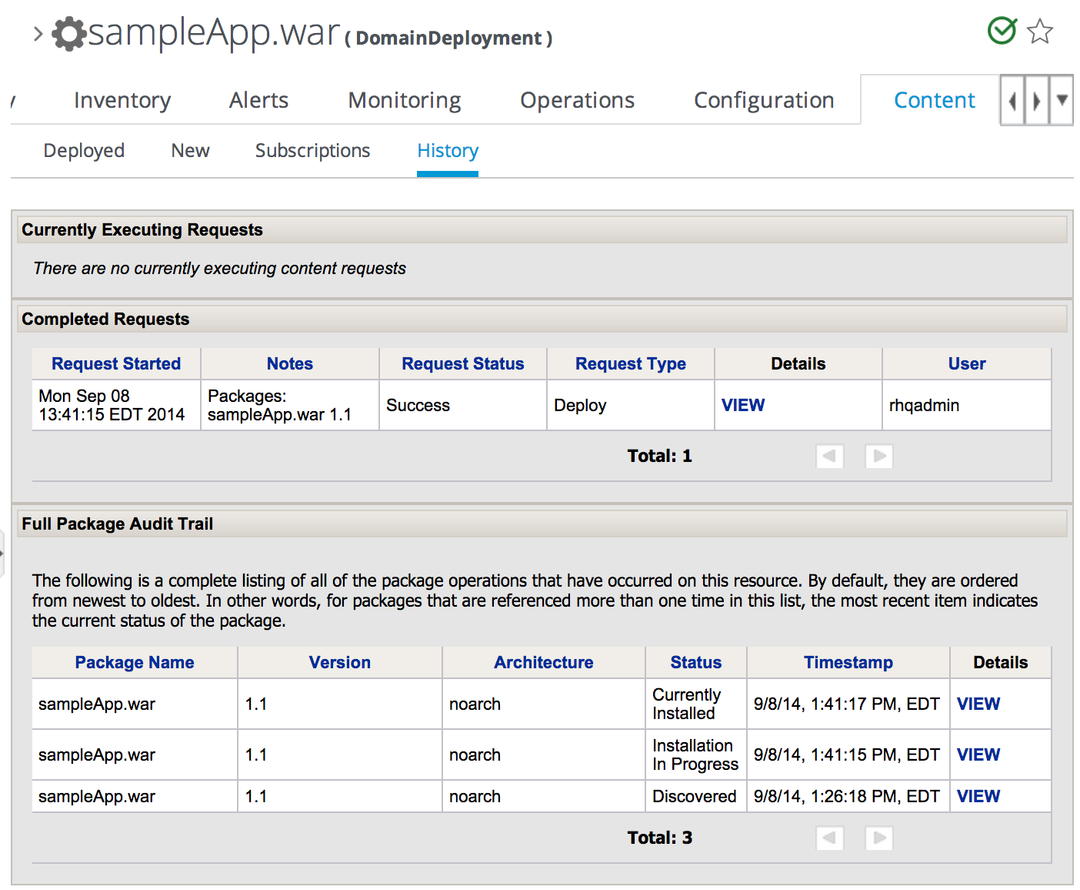1080x890 pixels.
Task: Open the Alerts tab
Action: (258, 100)
